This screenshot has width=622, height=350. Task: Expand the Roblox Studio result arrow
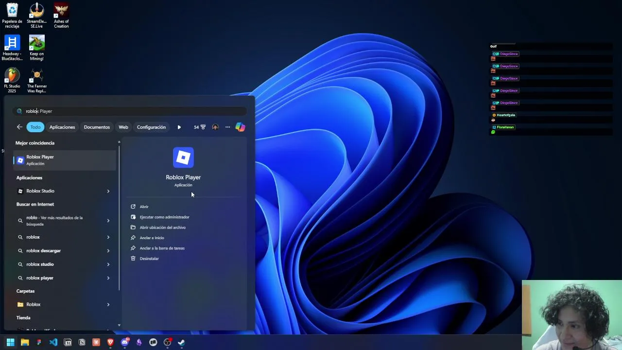(x=108, y=191)
